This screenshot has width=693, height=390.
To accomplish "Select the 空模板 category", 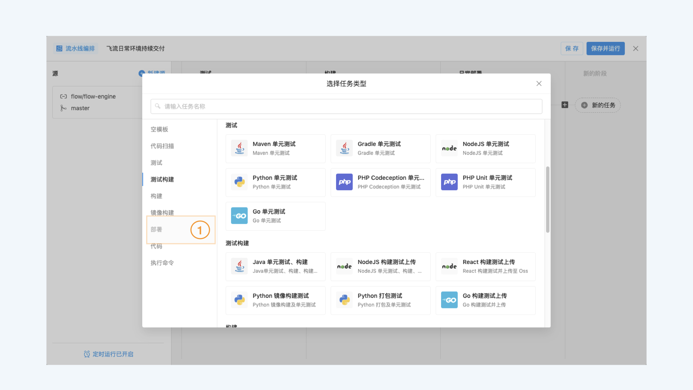I will click(x=159, y=129).
